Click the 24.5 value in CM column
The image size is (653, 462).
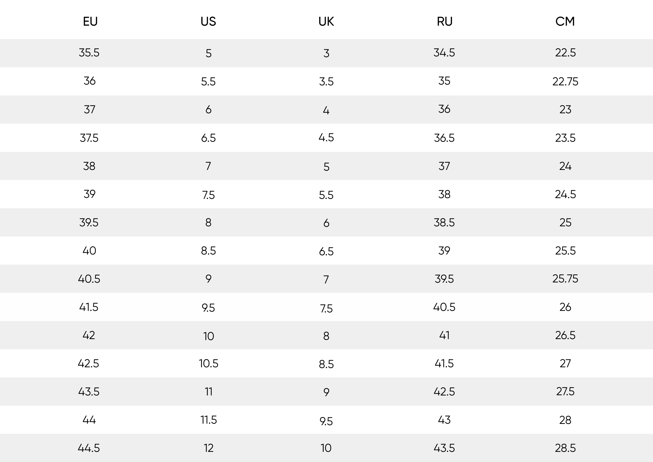(565, 194)
